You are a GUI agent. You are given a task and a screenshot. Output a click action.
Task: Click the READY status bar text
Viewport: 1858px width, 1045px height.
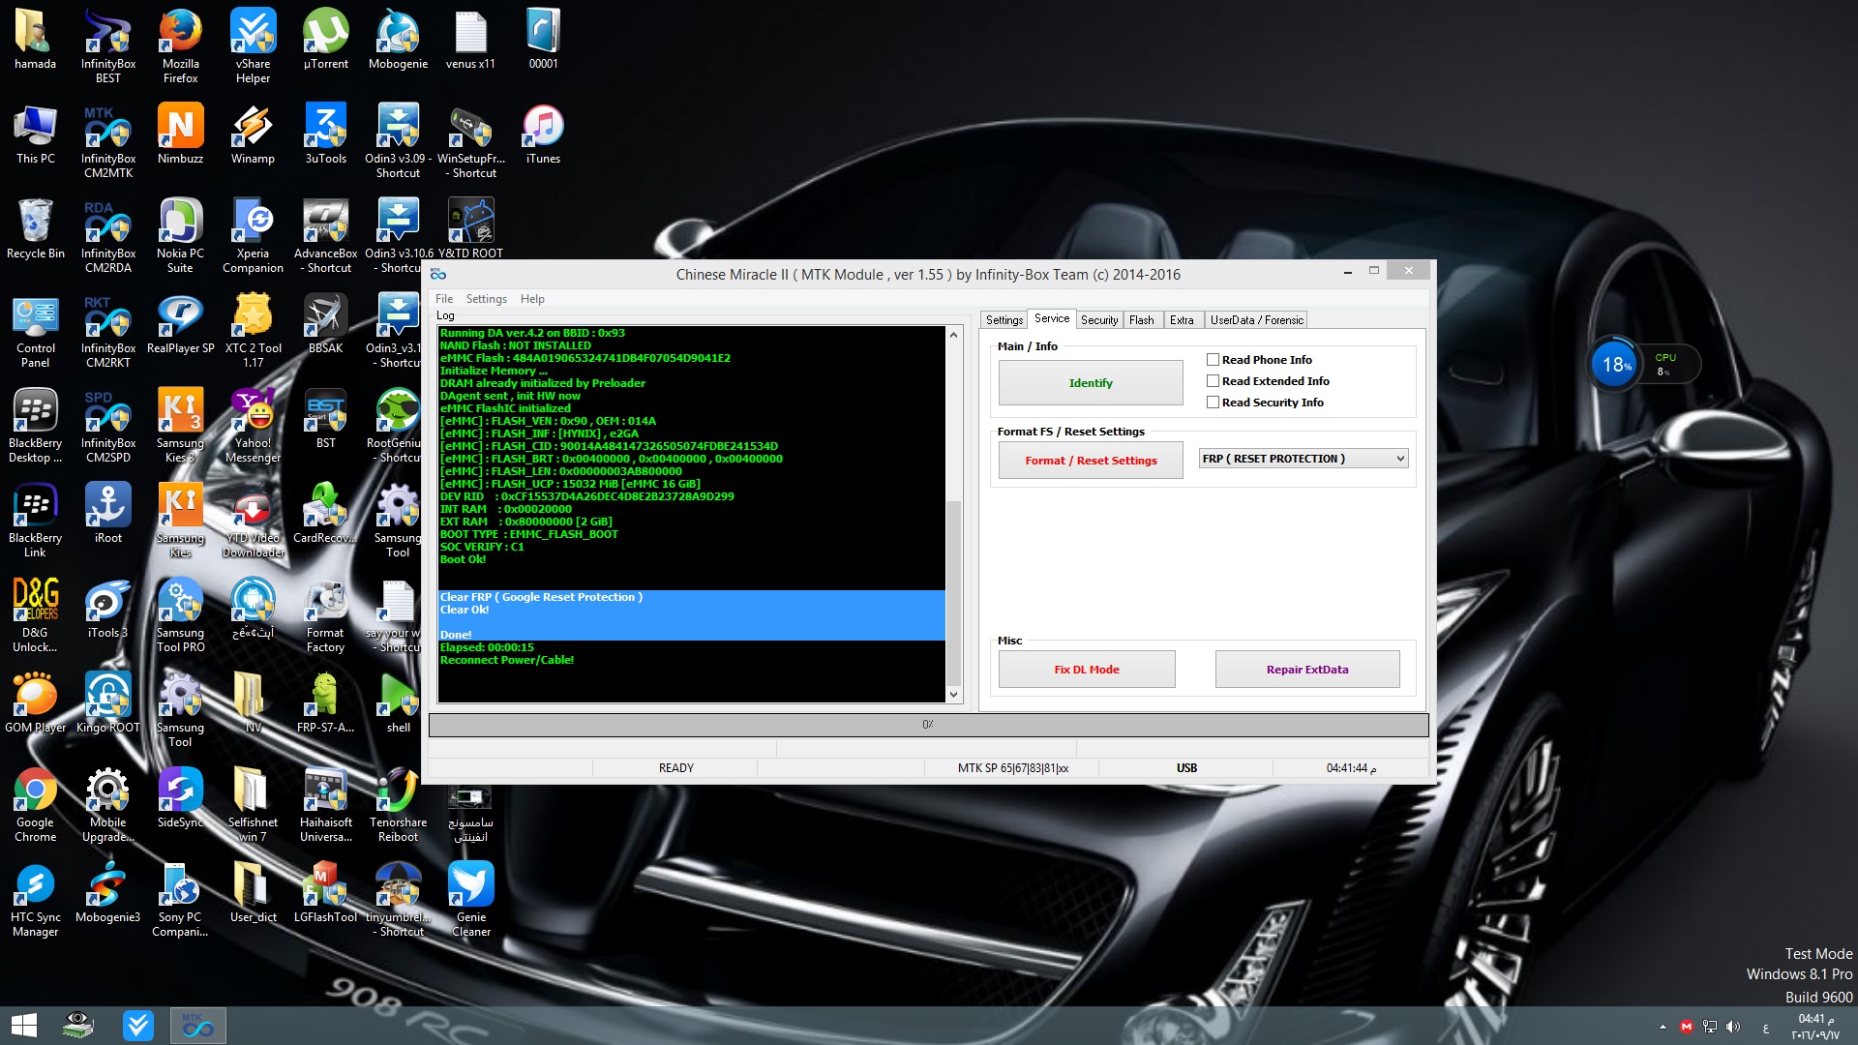coord(675,768)
